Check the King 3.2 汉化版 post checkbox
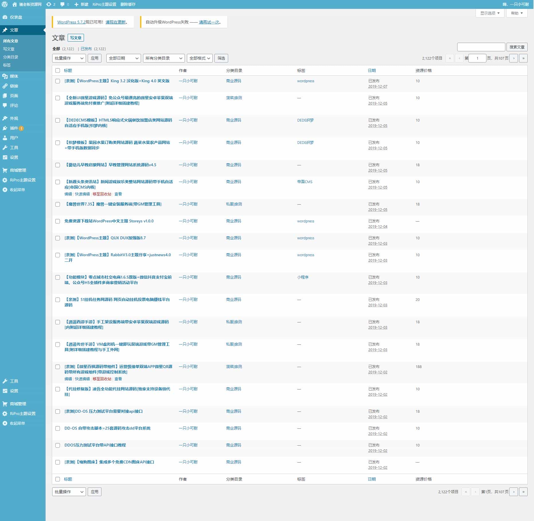 (58, 81)
